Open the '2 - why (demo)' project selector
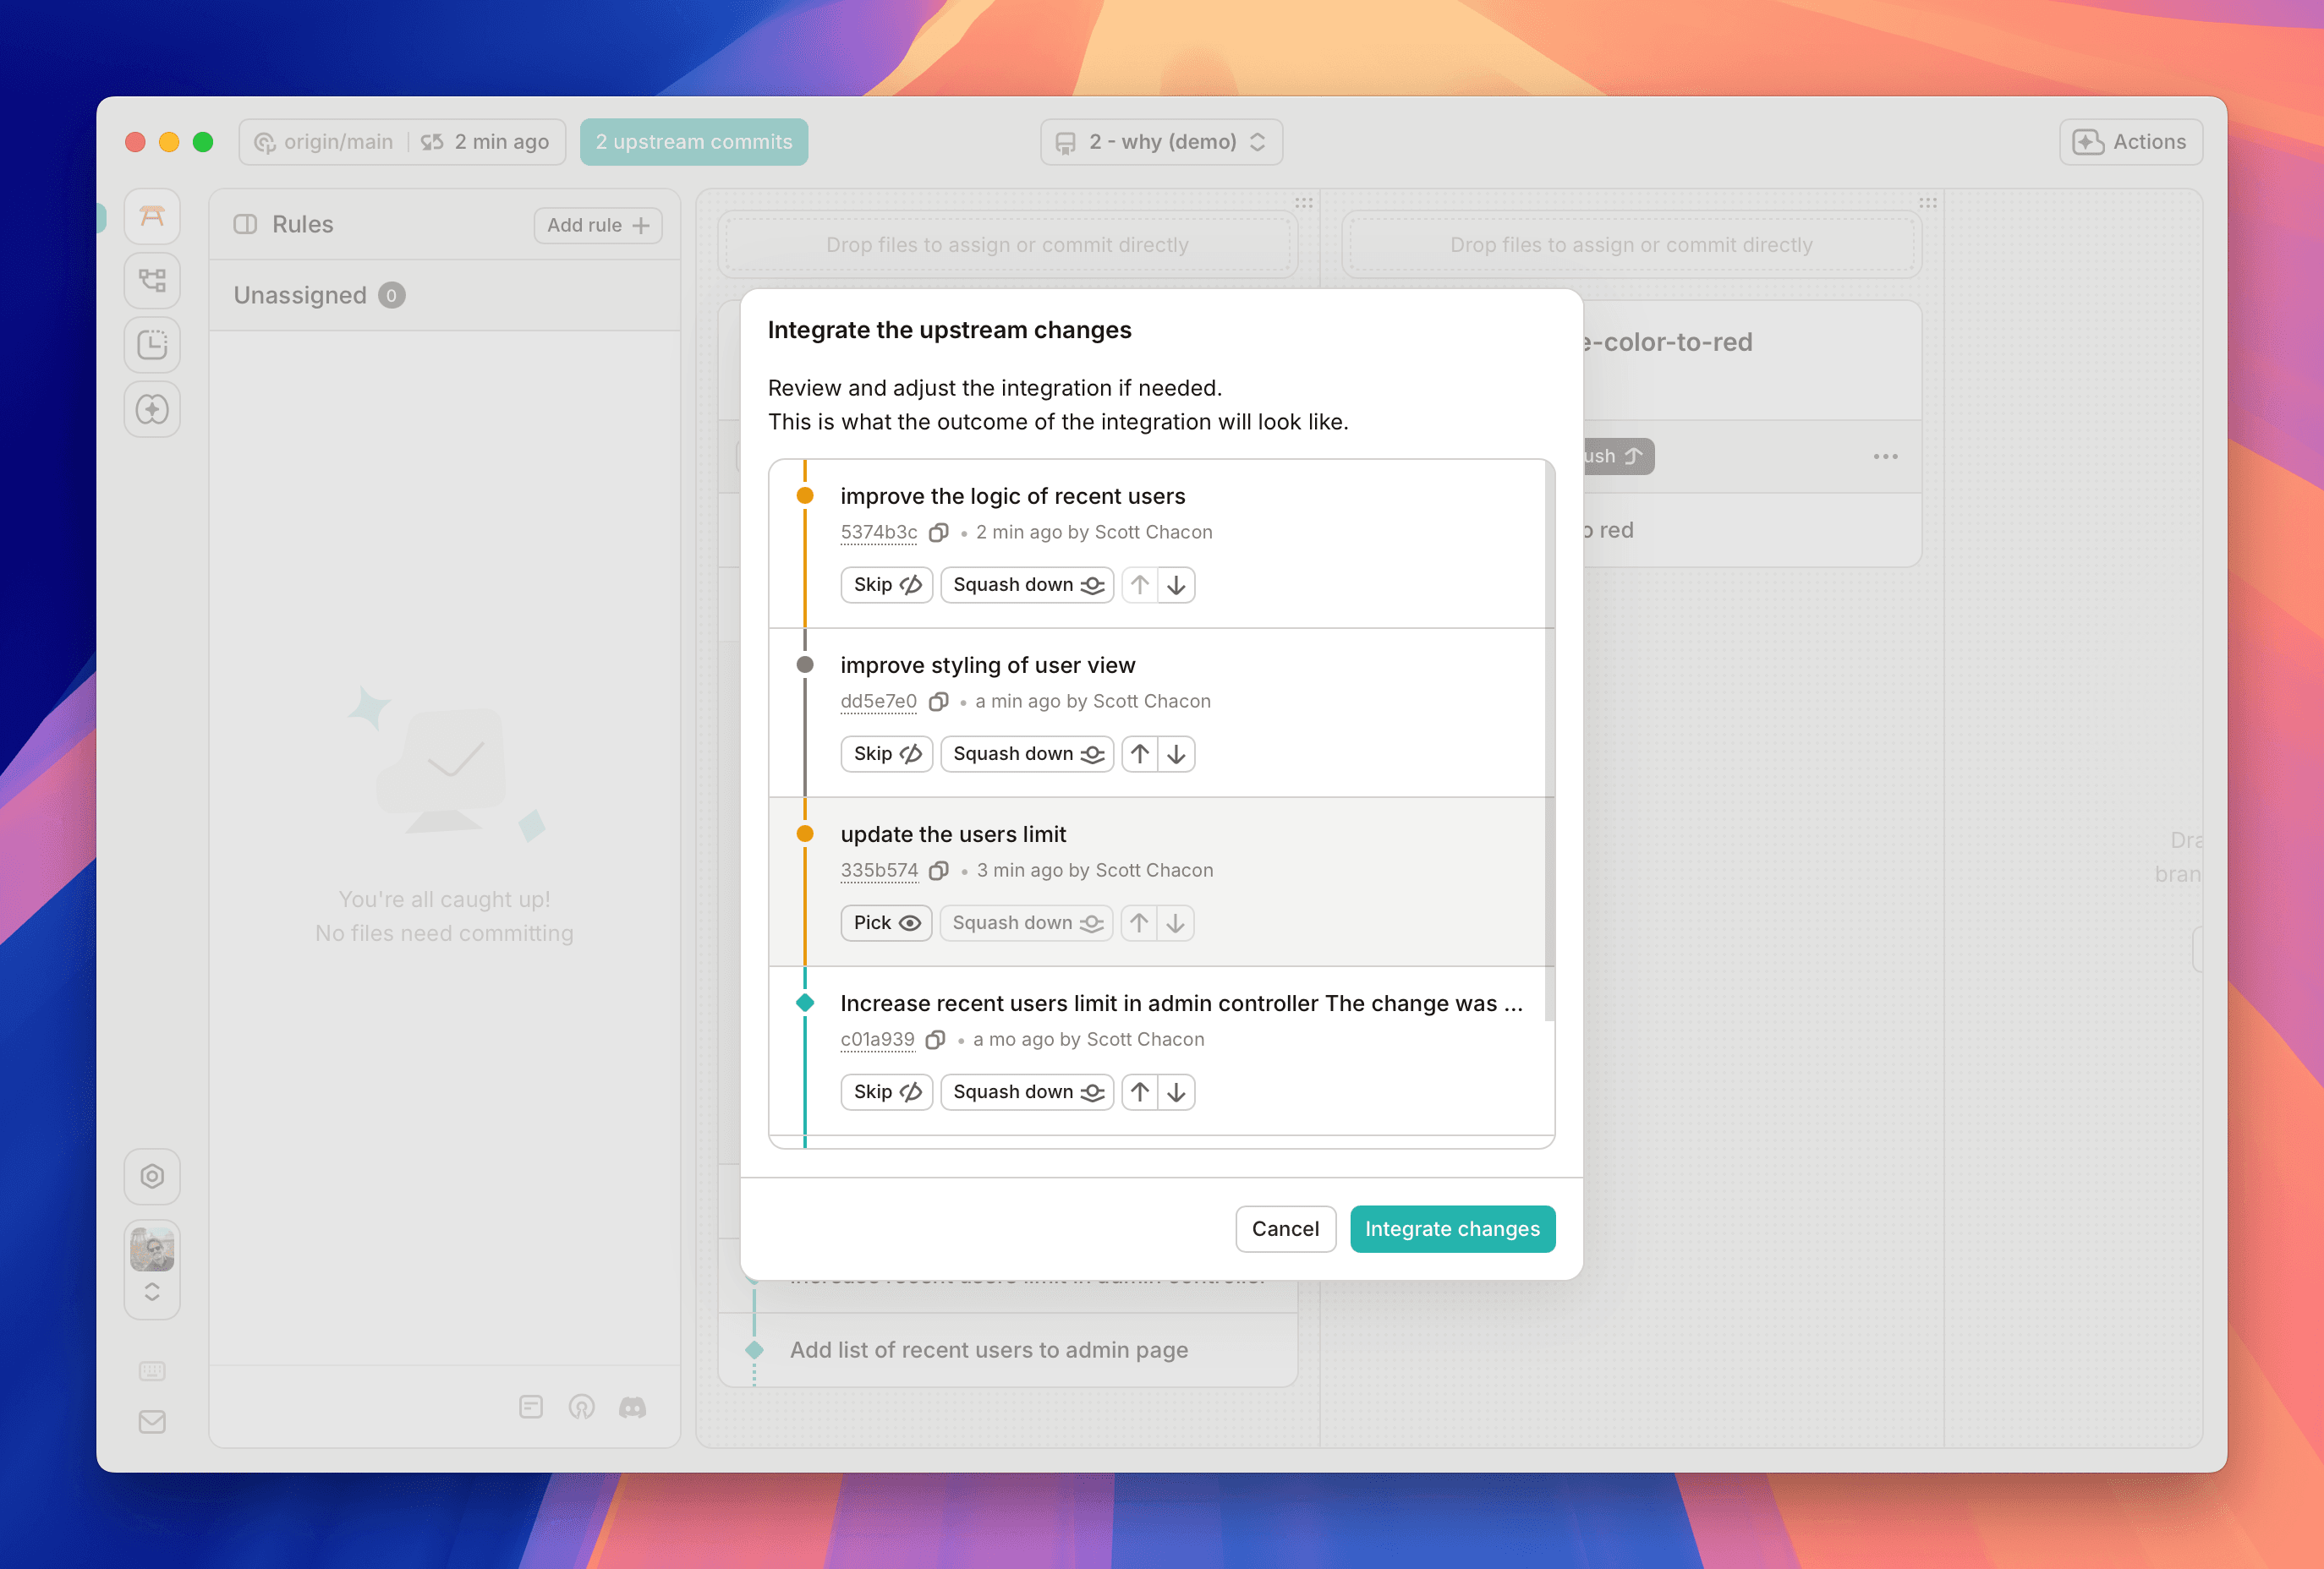 [1161, 142]
